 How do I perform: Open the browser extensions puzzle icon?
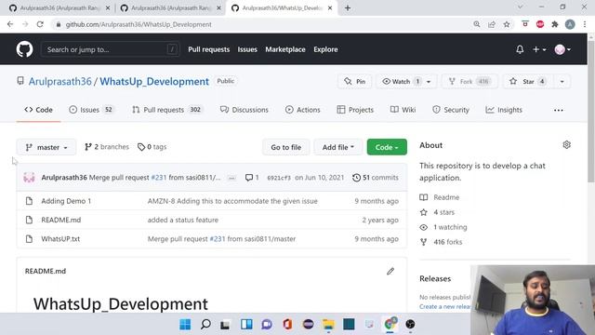click(x=555, y=24)
